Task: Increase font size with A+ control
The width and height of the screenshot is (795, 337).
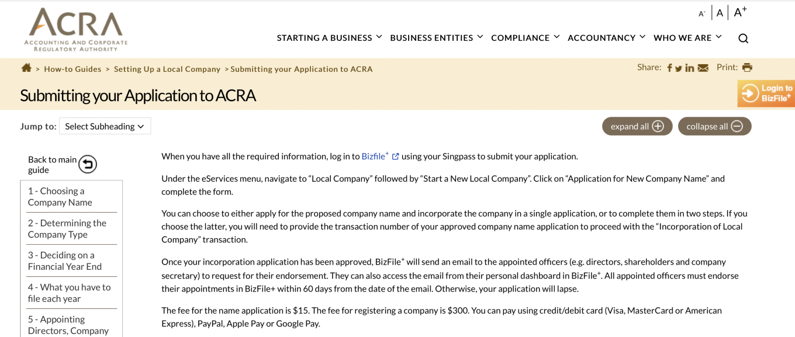Action: tap(740, 12)
